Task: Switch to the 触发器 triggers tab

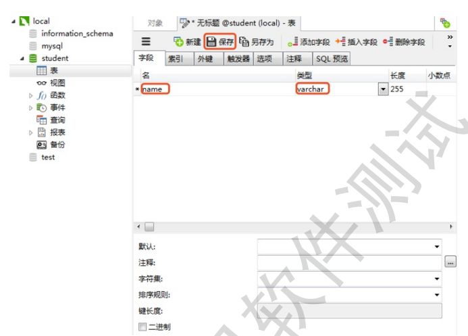Action: [x=238, y=59]
